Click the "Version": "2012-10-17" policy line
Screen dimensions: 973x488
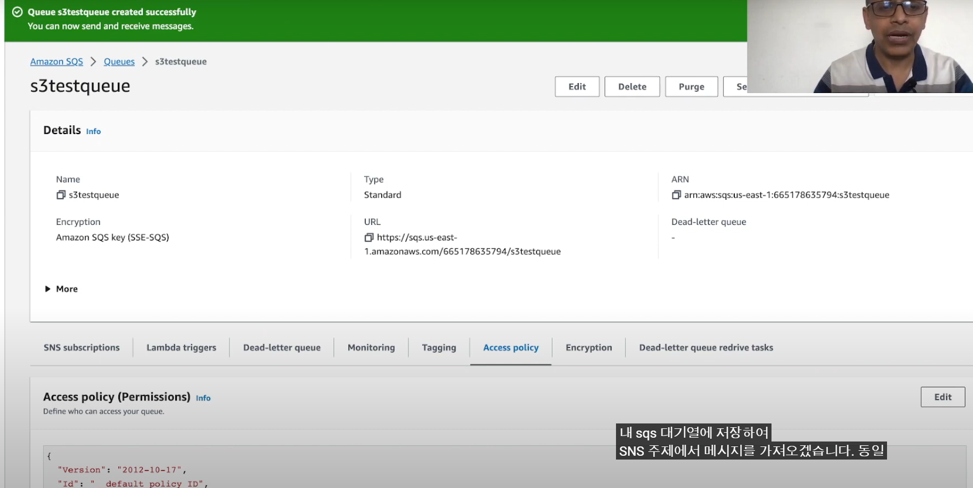(122, 470)
